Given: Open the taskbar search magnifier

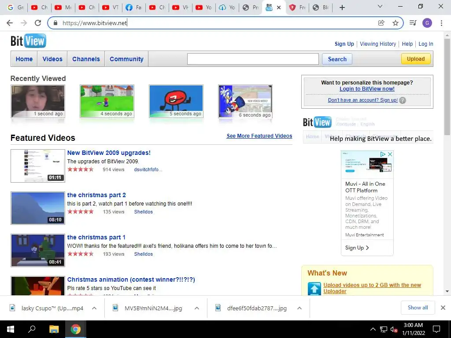Looking at the screenshot, I should tap(32, 329).
